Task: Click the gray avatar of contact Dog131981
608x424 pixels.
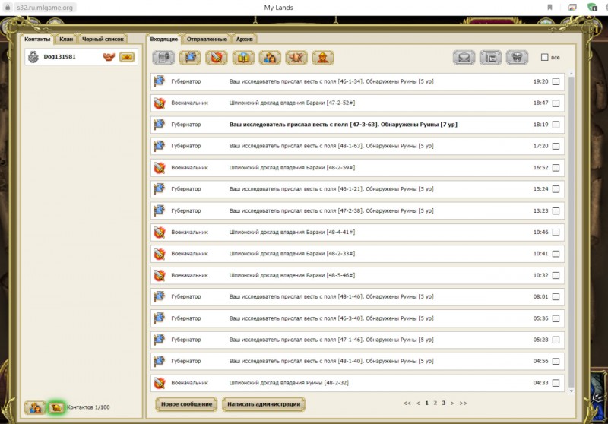Action: 33,56
